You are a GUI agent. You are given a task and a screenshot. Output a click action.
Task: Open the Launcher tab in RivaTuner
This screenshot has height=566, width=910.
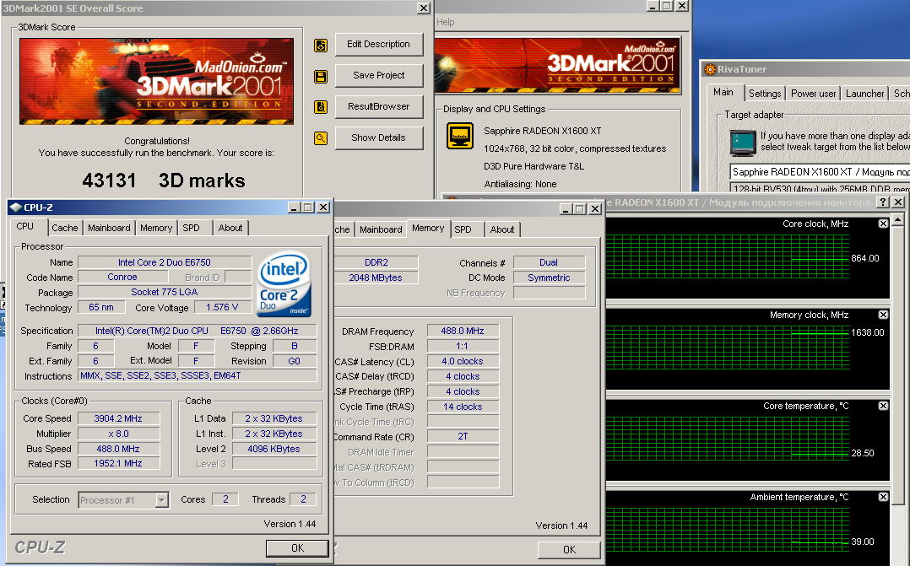tap(864, 94)
